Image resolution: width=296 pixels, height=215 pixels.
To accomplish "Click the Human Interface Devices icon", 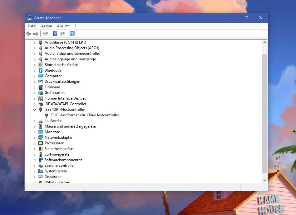I will [x=40, y=98].
